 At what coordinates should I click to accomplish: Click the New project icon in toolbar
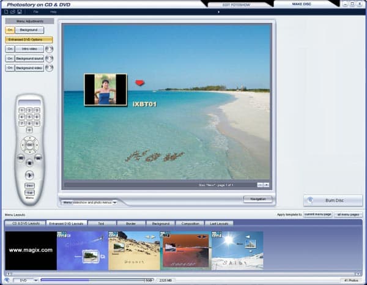(6, 12)
